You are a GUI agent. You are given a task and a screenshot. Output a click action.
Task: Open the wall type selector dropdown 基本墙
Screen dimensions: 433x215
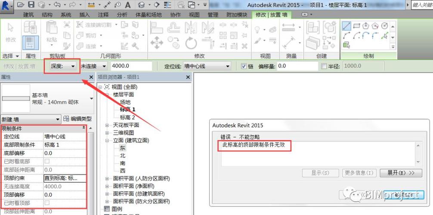coord(47,98)
